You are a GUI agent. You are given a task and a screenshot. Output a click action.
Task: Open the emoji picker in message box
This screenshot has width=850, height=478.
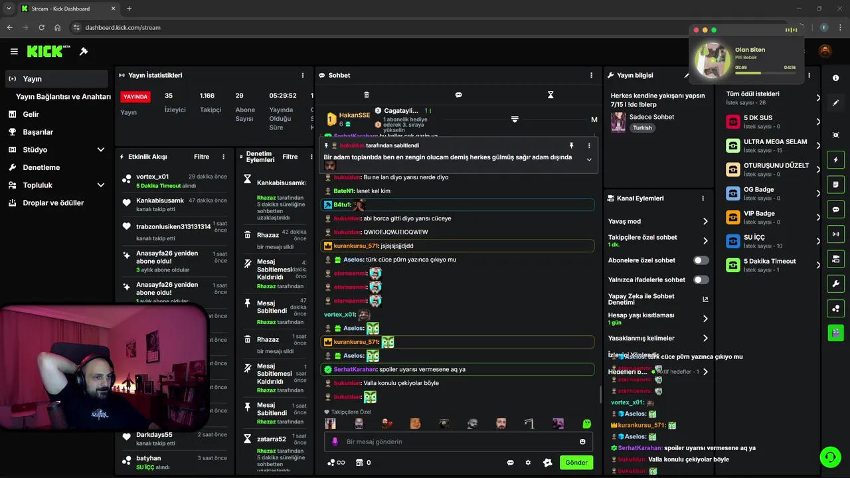582,441
